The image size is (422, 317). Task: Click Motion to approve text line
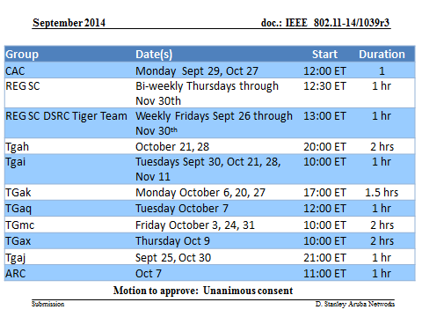tap(203, 291)
